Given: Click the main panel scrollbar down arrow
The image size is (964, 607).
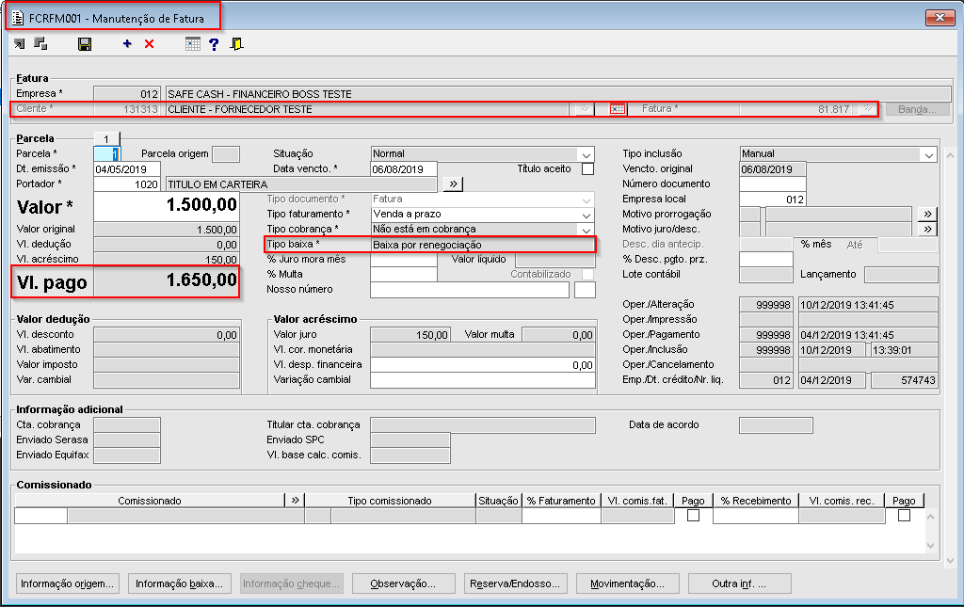Looking at the screenshot, I should pyautogui.click(x=951, y=560).
